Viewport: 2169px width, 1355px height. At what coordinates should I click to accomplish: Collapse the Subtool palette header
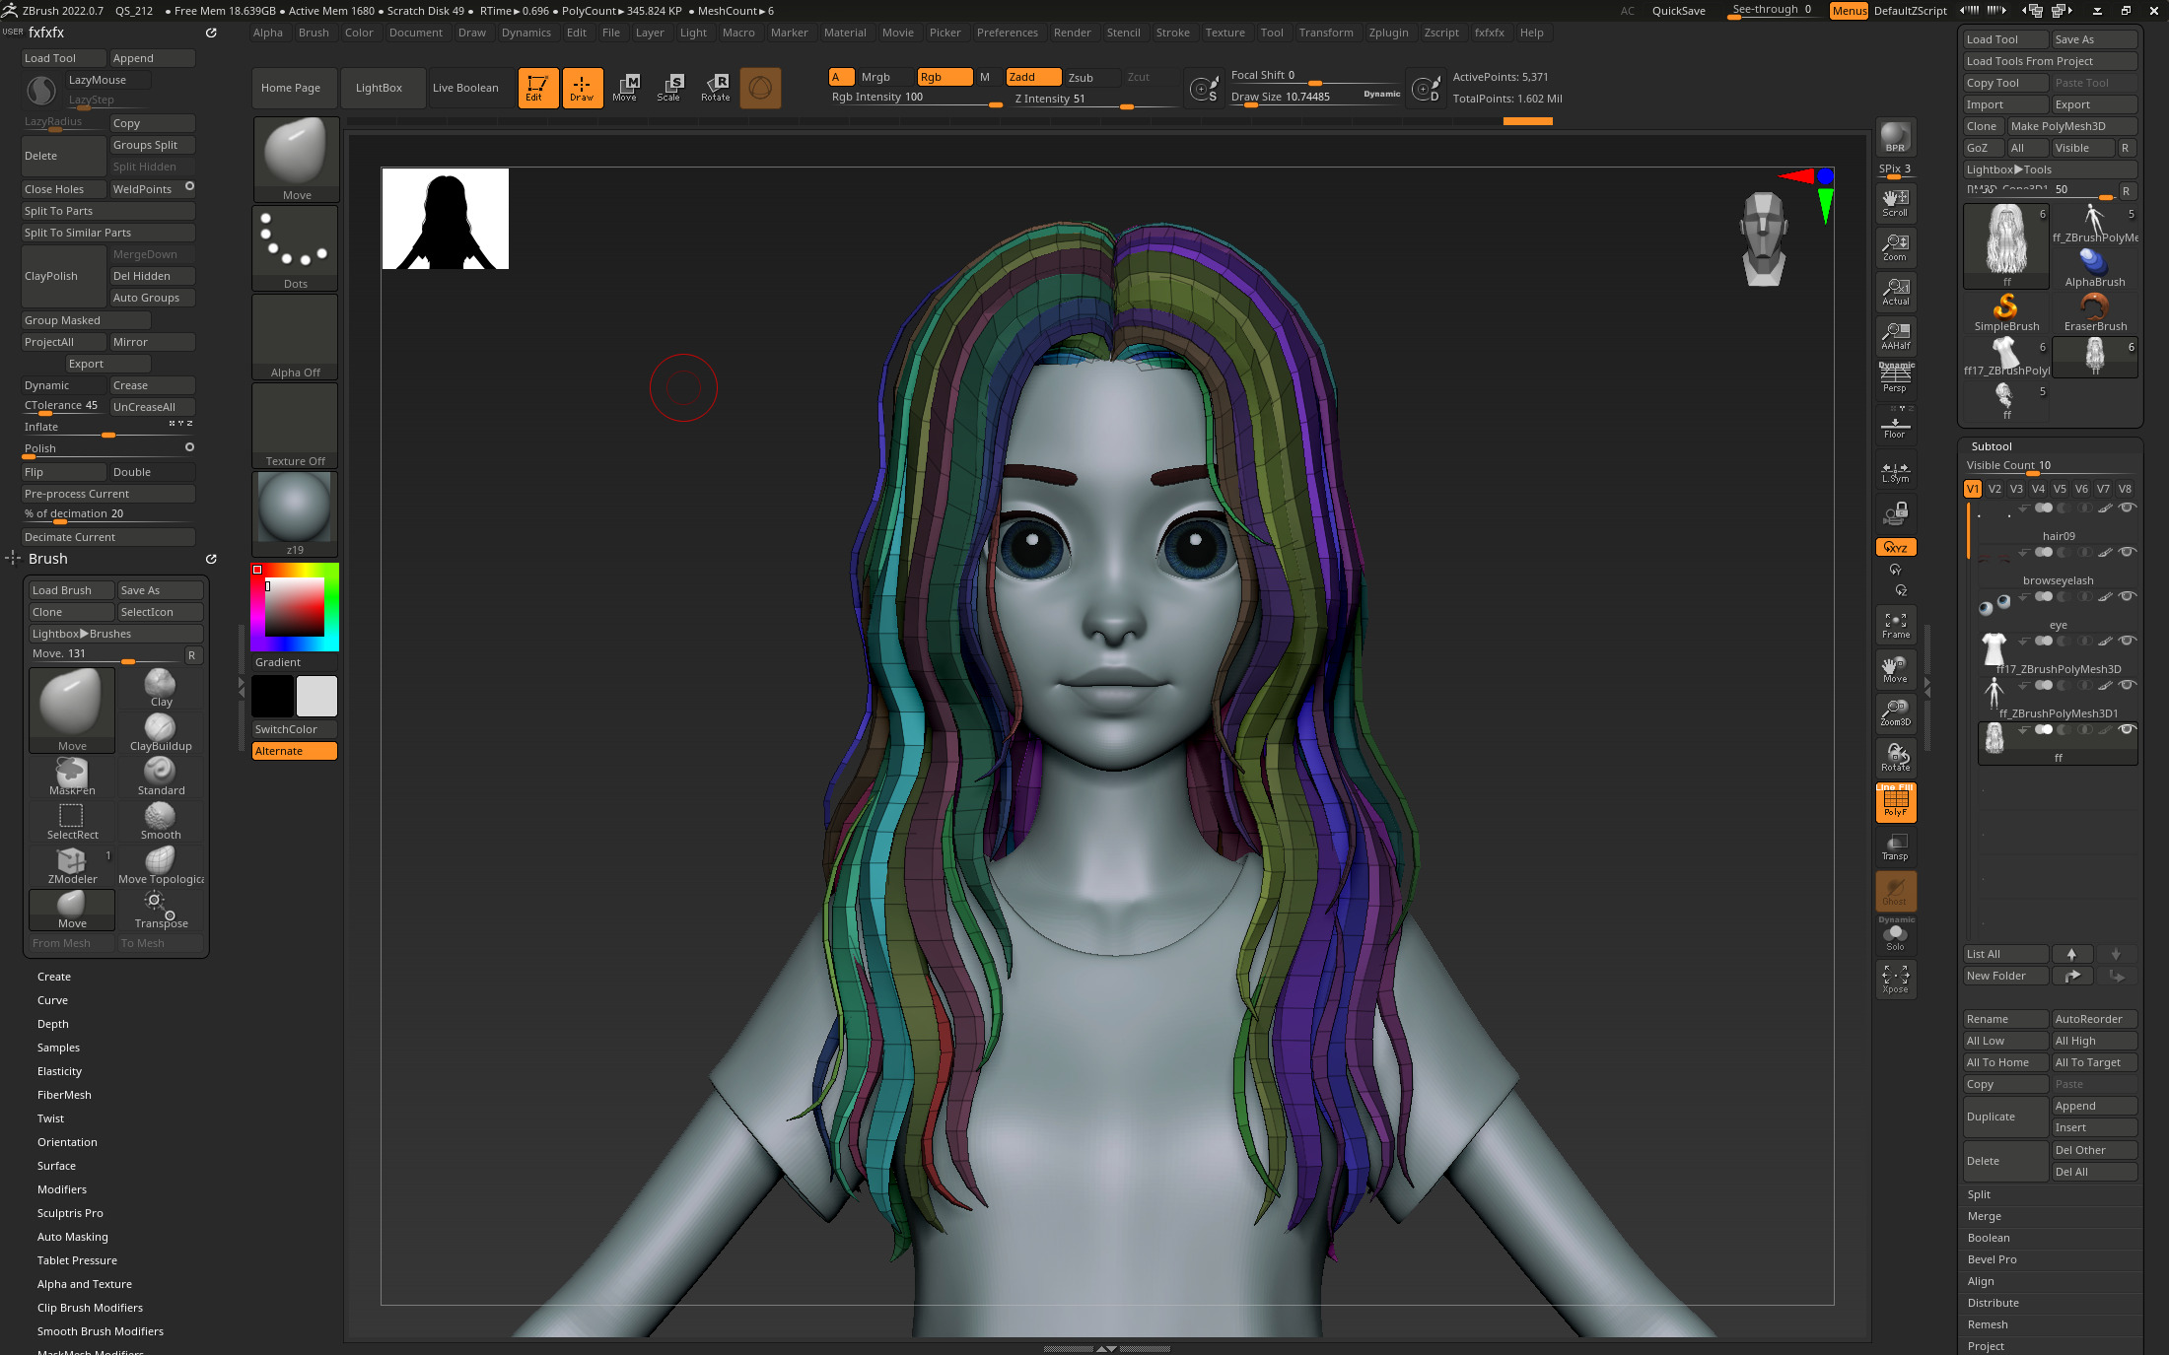[x=1992, y=446]
